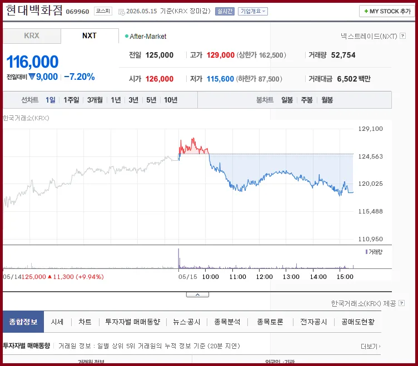Screen dimensions: 418x366
Task: Select the 3년 line chart period
Action: [133, 100]
